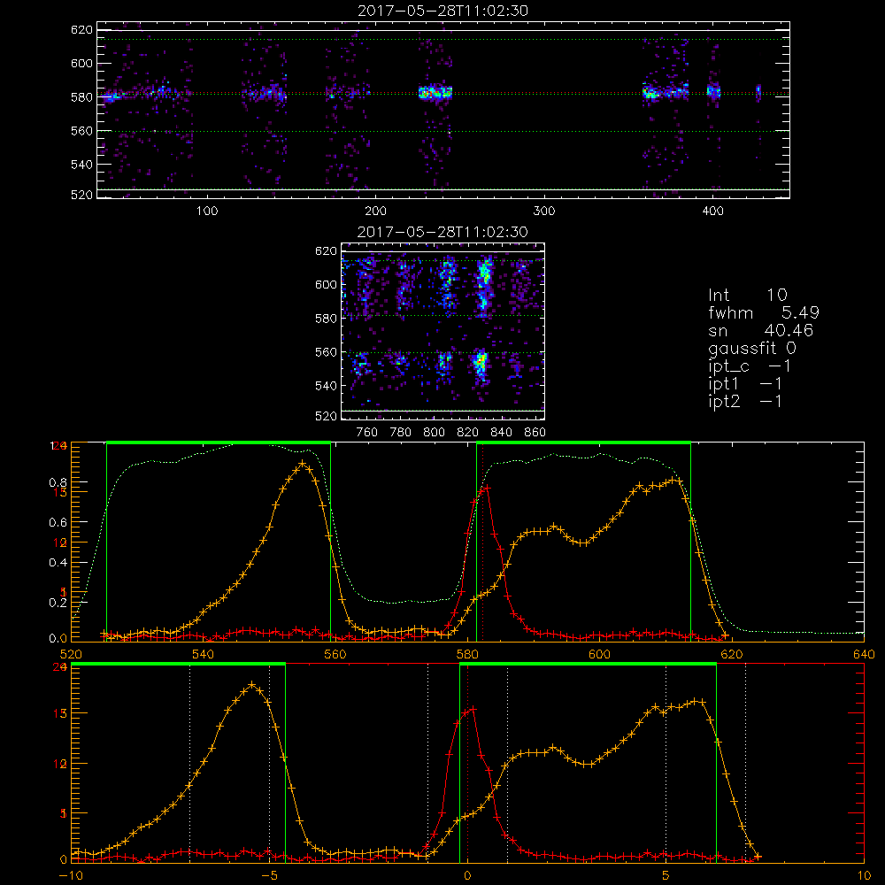Click x-axis label 400 on top spectrogram
The height and width of the screenshot is (885, 885).
pyautogui.click(x=712, y=212)
